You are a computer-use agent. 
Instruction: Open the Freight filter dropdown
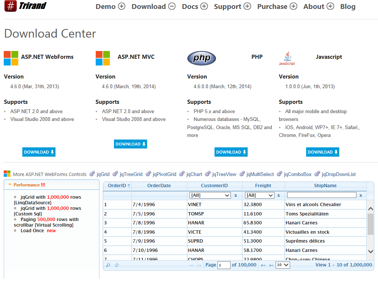(x=260, y=195)
